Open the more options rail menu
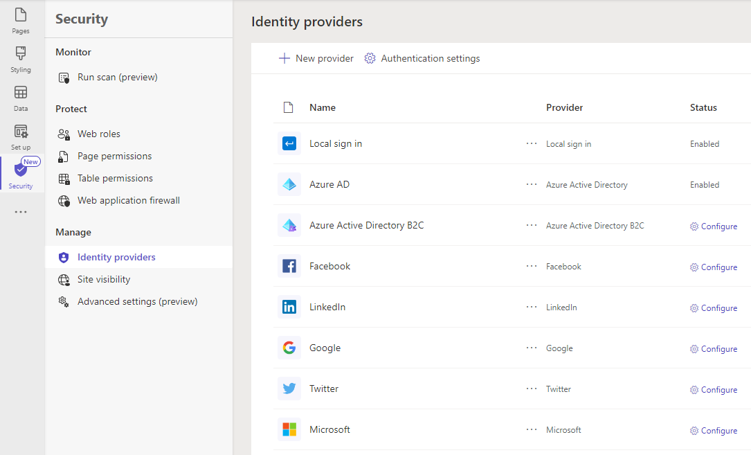 pyautogui.click(x=20, y=211)
